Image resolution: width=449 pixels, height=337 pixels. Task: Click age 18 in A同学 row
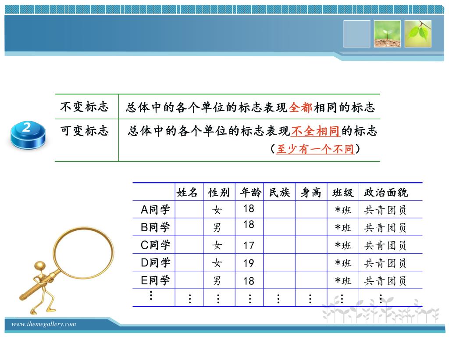tap(249, 208)
